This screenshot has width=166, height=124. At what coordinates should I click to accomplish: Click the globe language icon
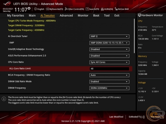click(36, 9)
